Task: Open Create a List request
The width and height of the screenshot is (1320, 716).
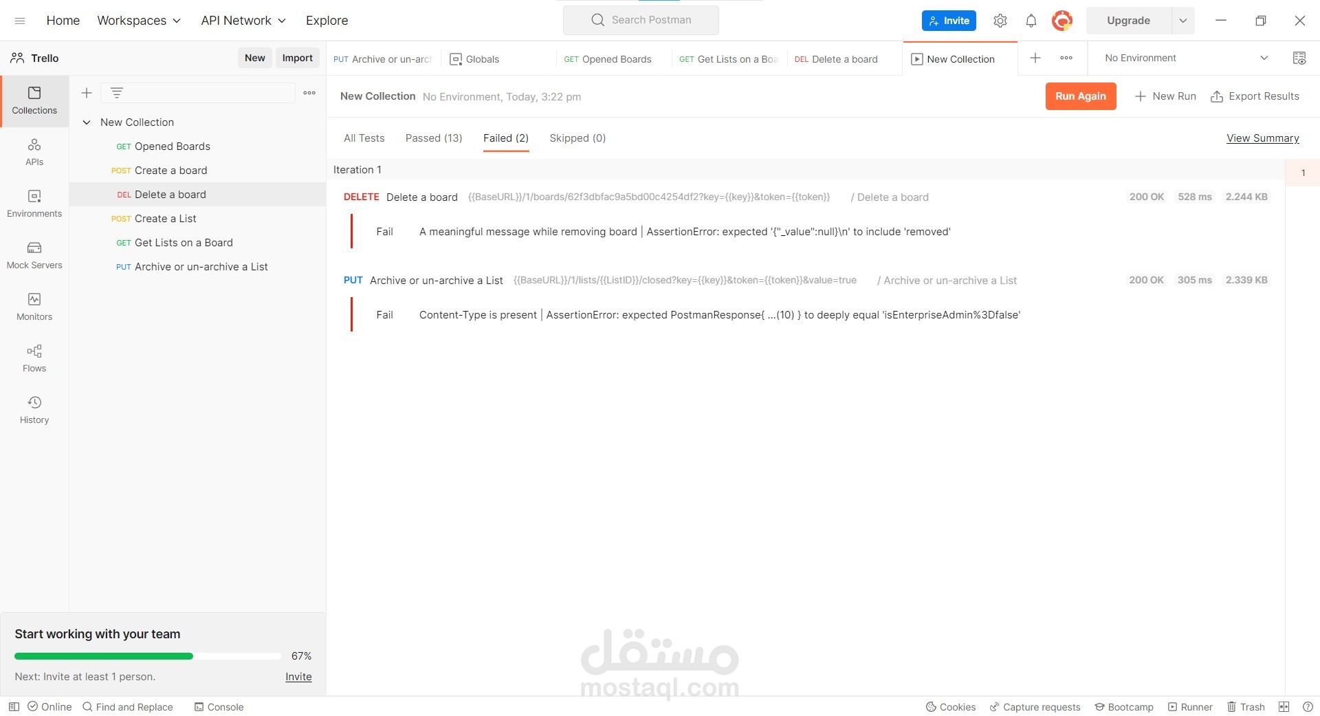Action: (x=198, y=219)
